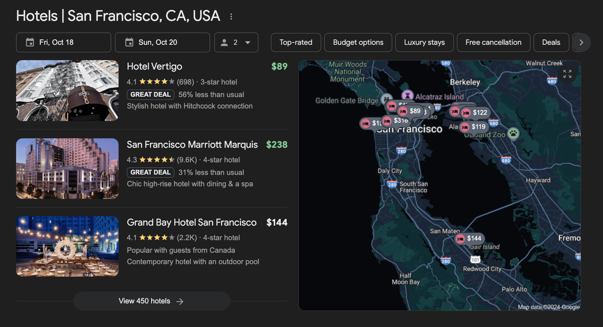Image resolution: width=603 pixels, height=327 pixels.
Task: Open the Grand Bay Hotel San Francisco title
Action: click(192, 222)
